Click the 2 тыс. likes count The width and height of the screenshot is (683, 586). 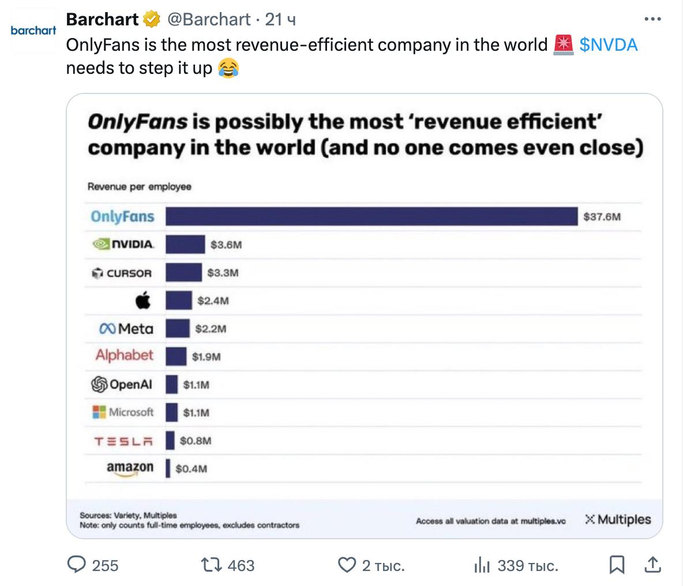point(383,566)
